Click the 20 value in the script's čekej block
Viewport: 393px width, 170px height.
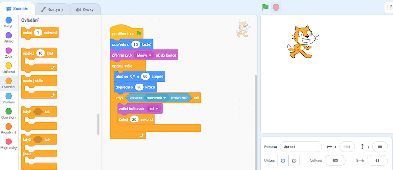[x=134, y=119]
